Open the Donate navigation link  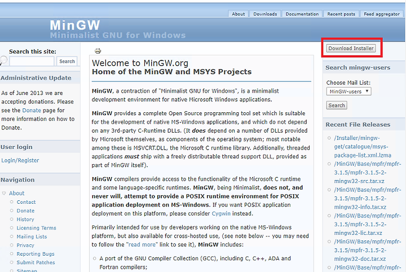[25, 210]
